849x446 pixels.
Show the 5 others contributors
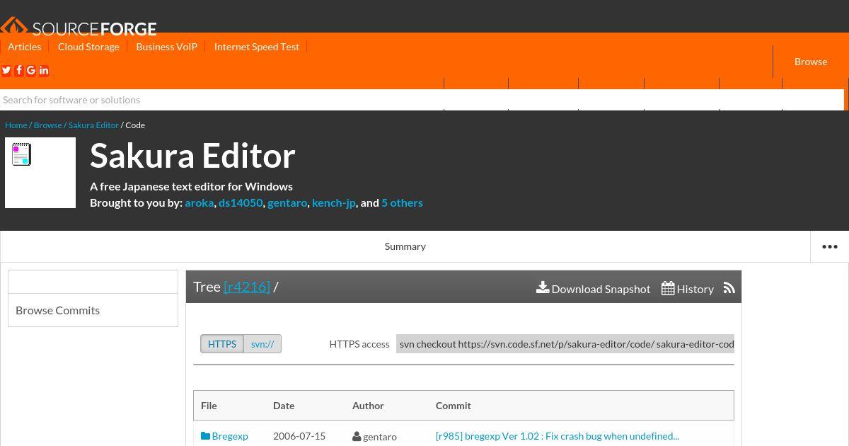coord(402,202)
